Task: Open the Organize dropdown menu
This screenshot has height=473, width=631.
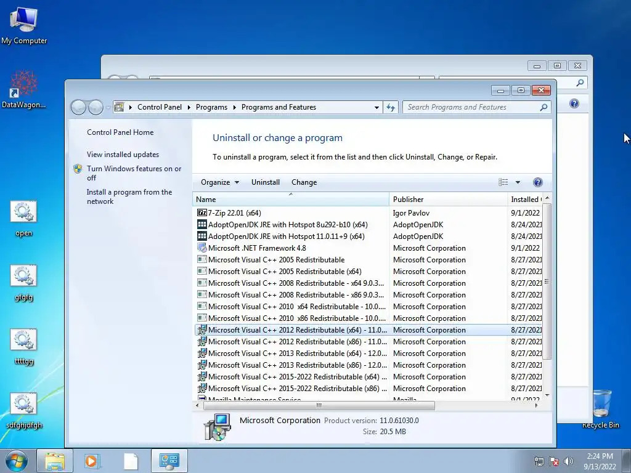Action: coord(220,182)
